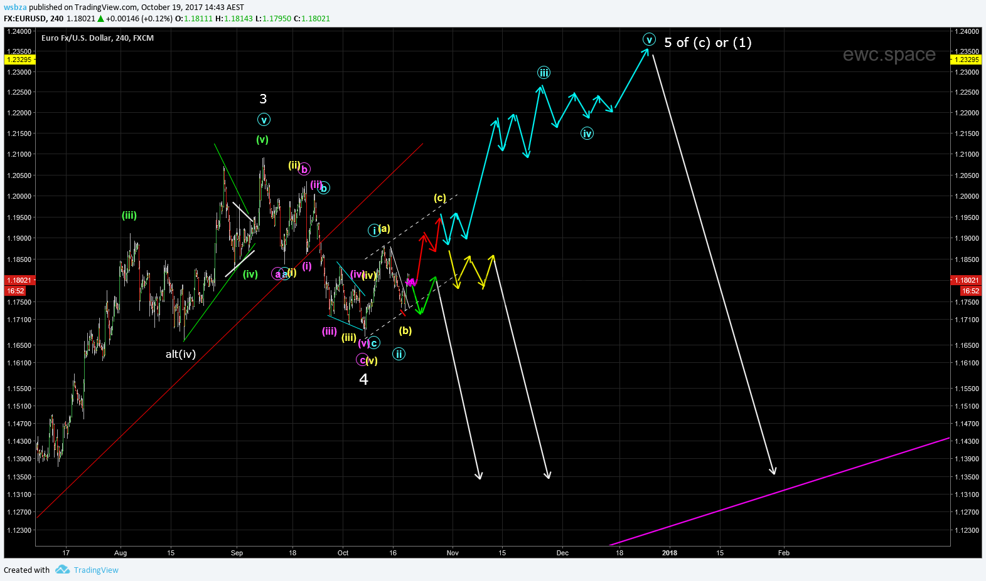The height and width of the screenshot is (581, 986).
Task: Click the '5 of (c) or (1)' text annotation
Action: pyautogui.click(x=707, y=43)
